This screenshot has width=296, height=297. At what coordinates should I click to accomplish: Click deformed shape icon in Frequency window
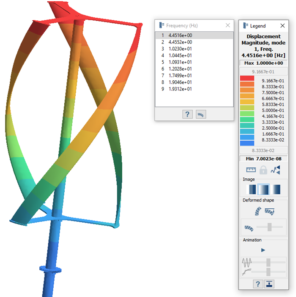(201, 114)
